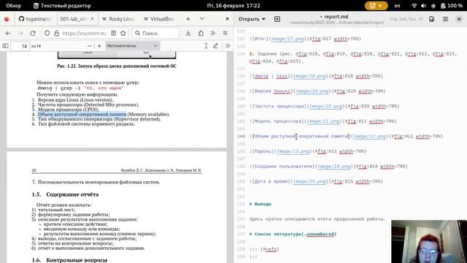Click the image/19.png link in editor

coord(312,91)
